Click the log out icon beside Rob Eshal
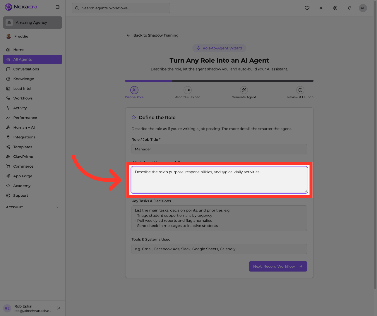The image size is (377, 316). (59, 308)
